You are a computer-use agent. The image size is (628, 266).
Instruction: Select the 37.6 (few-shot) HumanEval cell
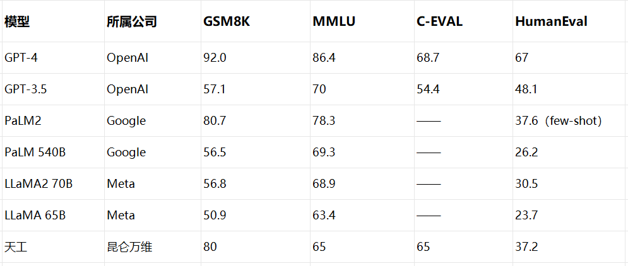point(558,121)
